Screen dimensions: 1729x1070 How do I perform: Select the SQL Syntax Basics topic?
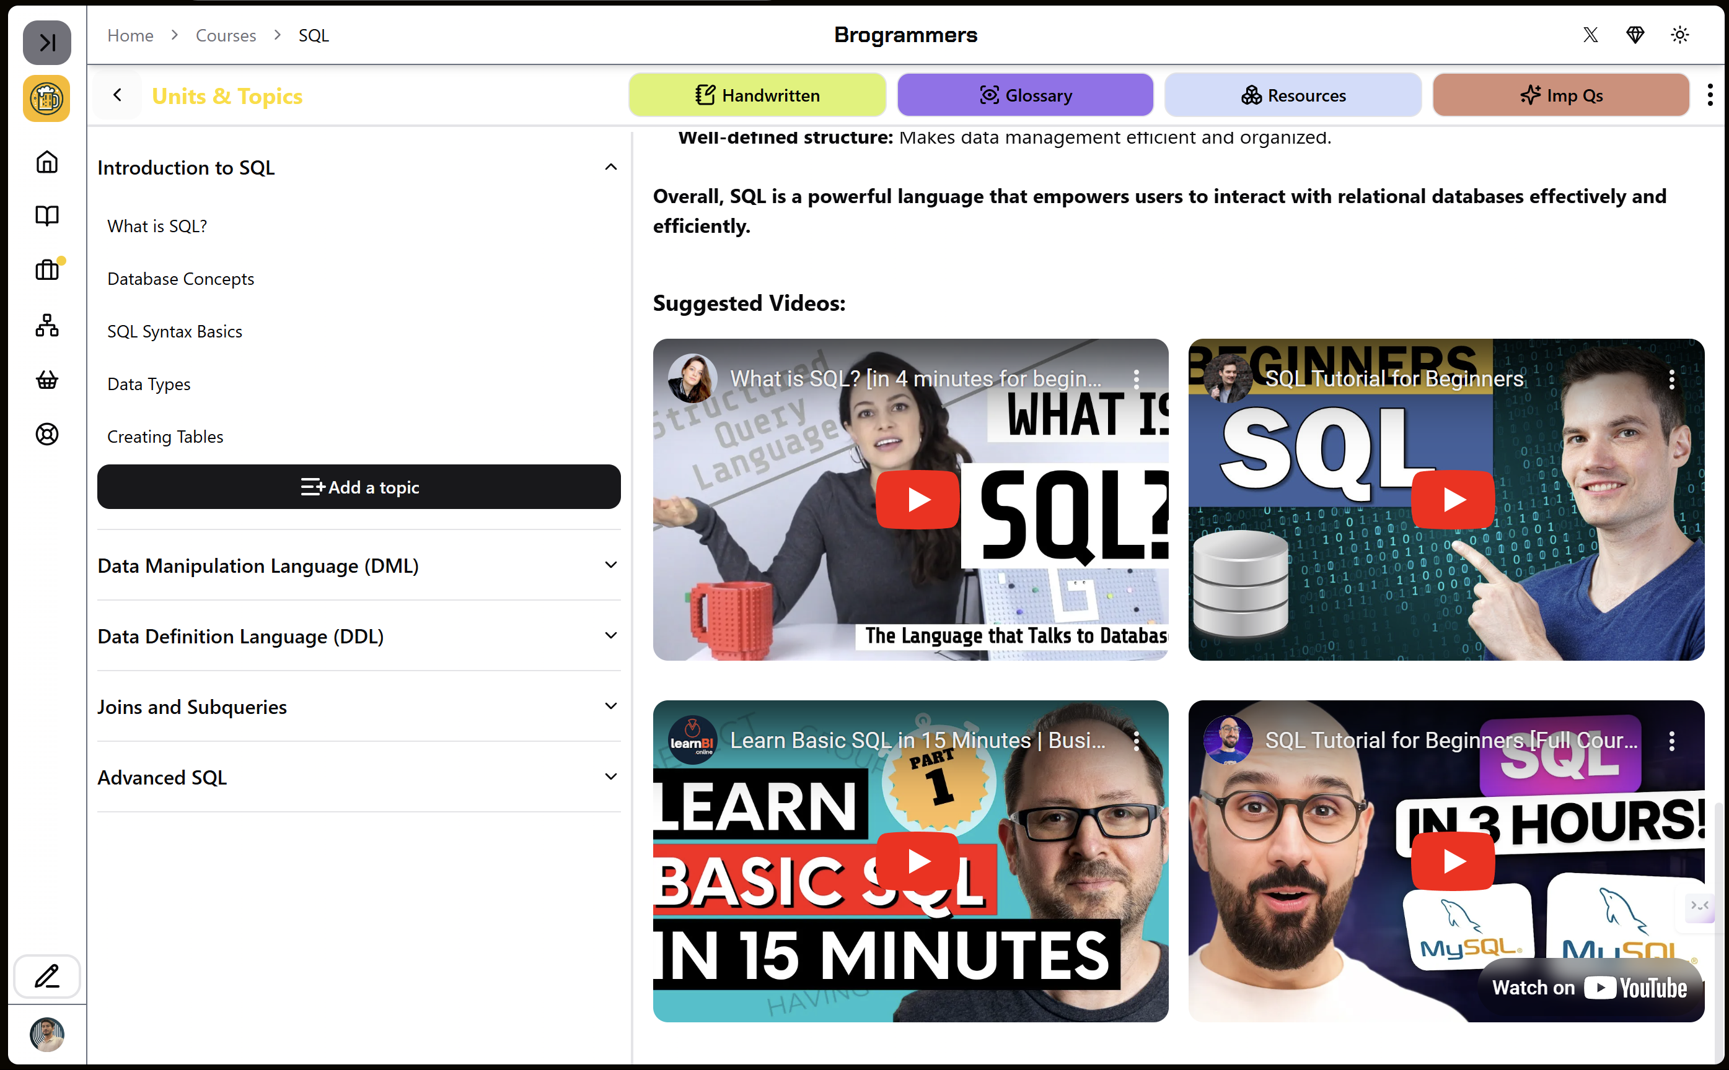click(174, 331)
